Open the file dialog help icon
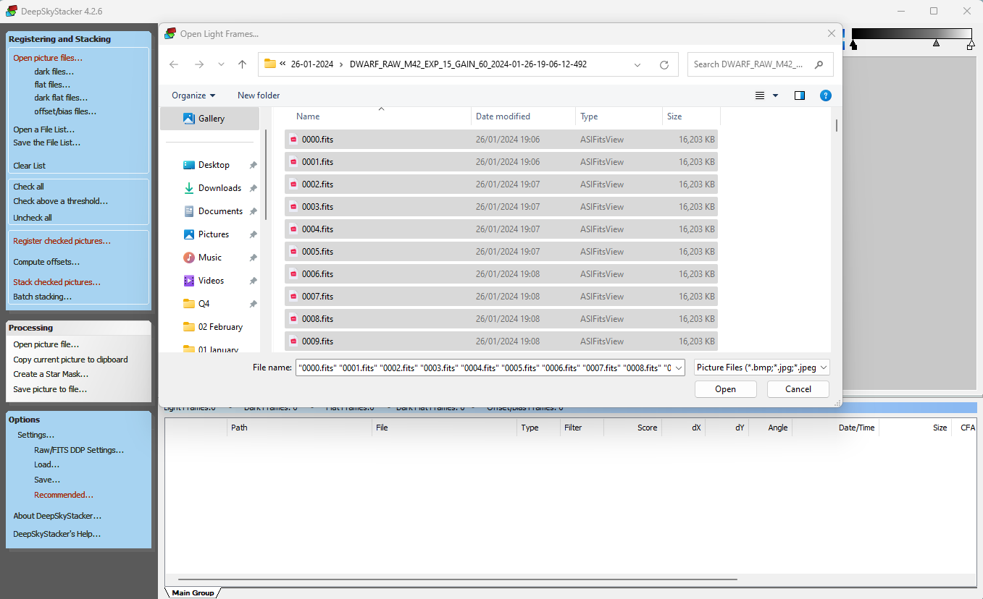Image resolution: width=983 pixels, height=599 pixels. point(825,95)
